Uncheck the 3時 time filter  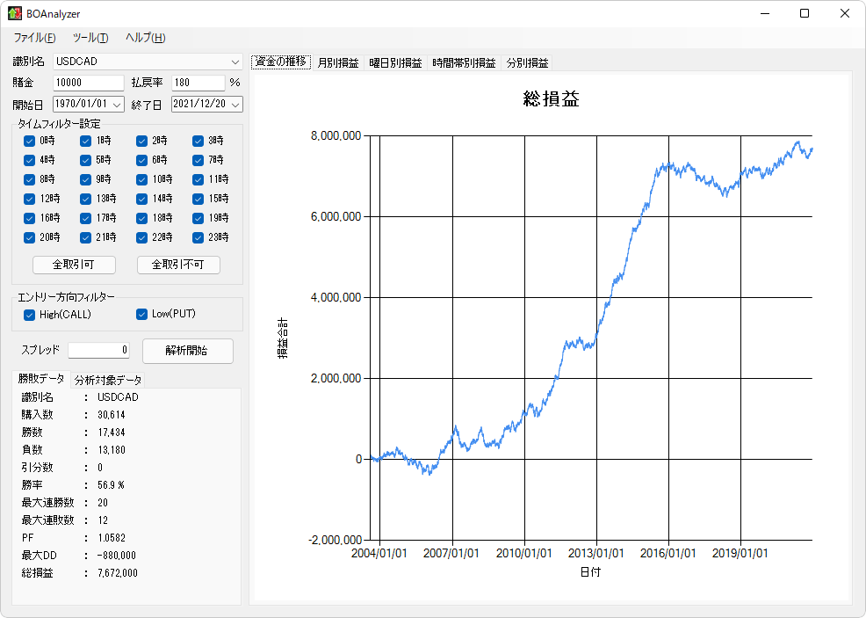tap(198, 141)
